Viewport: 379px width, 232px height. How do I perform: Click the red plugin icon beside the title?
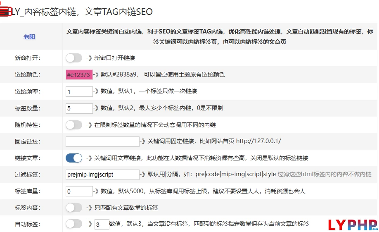pyautogui.click(x=5, y=11)
